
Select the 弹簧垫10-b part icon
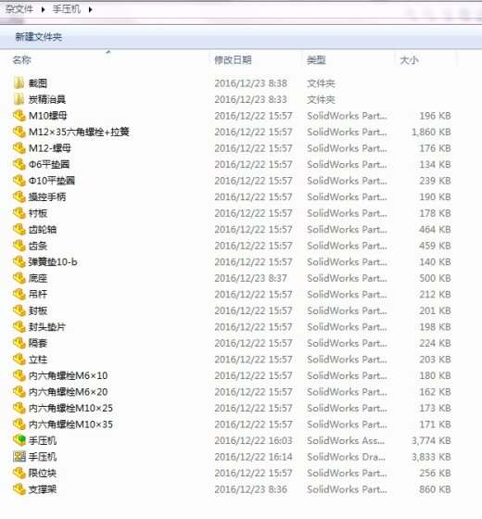pos(19,261)
